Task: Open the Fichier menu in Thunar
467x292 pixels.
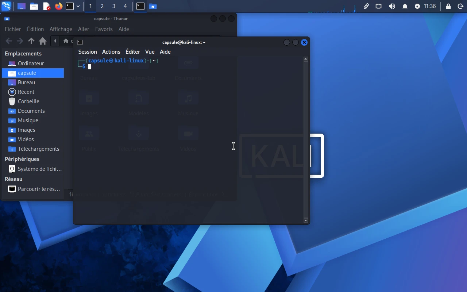Action: click(13, 29)
